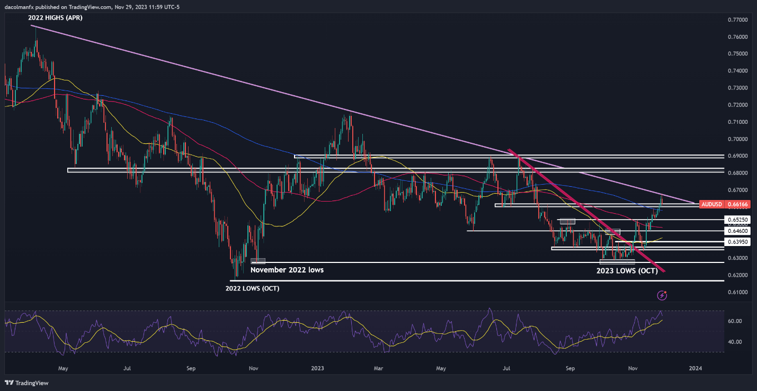Select the "November 2022 lows" annotation
The width and height of the screenshot is (757, 391).
pyautogui.click(x=287, y=270)
